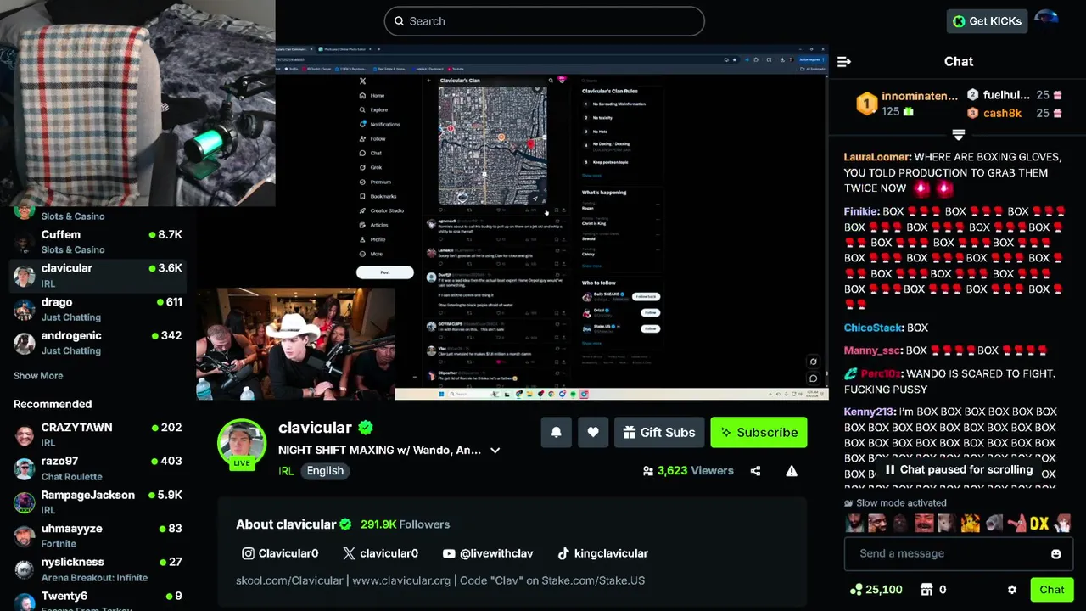Open recommended channel RampageJackson

point(98,502)
